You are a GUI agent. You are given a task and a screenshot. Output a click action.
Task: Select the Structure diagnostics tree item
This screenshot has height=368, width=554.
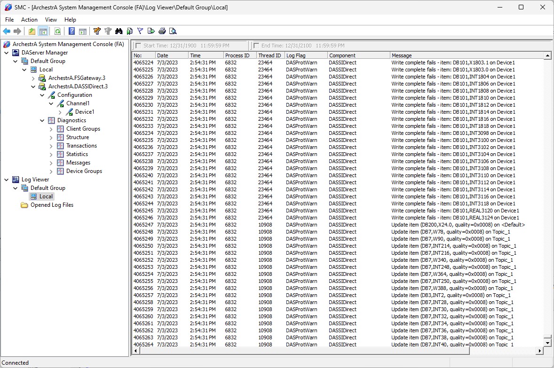[78, 137]
